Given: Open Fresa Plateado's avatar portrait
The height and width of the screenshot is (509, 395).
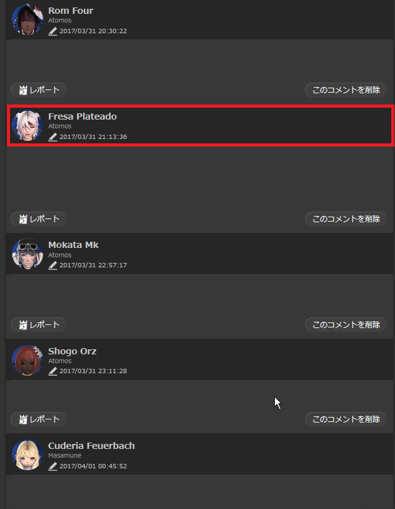Looking at the screenshot, I should [x=28, y=125].
